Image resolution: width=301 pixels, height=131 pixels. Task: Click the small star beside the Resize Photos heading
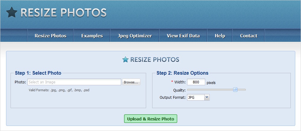pos(125,60)
